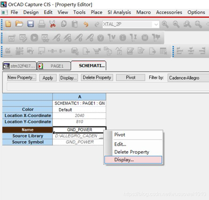209x200 pixels.
Task: Open the Macro menu
Action: (x=144, y=12)
